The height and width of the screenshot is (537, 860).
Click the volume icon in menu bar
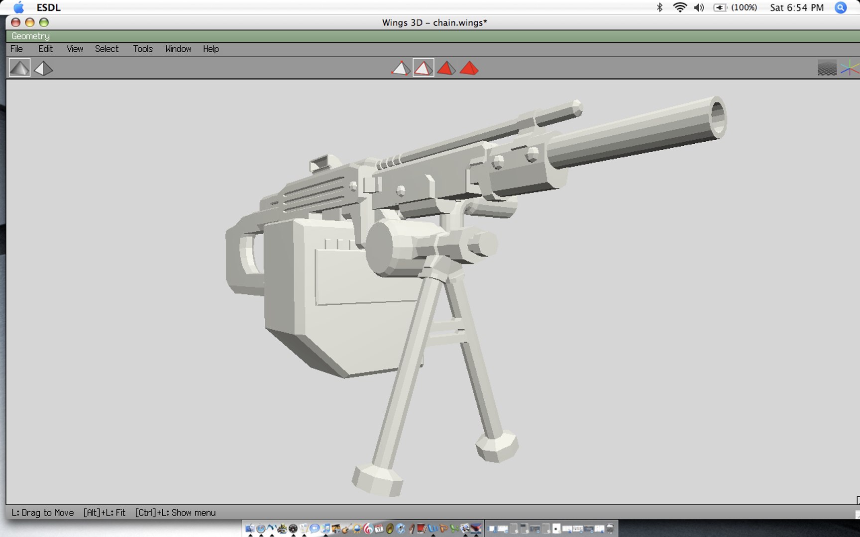[699, 7]
